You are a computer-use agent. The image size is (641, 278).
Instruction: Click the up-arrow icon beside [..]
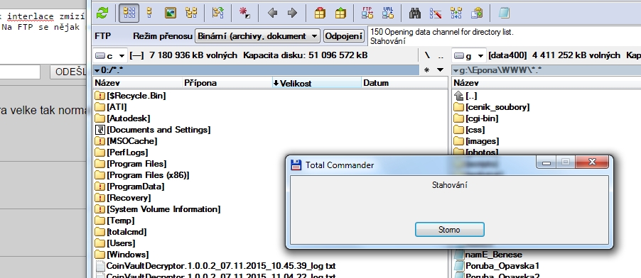click(x=459, y=96)
